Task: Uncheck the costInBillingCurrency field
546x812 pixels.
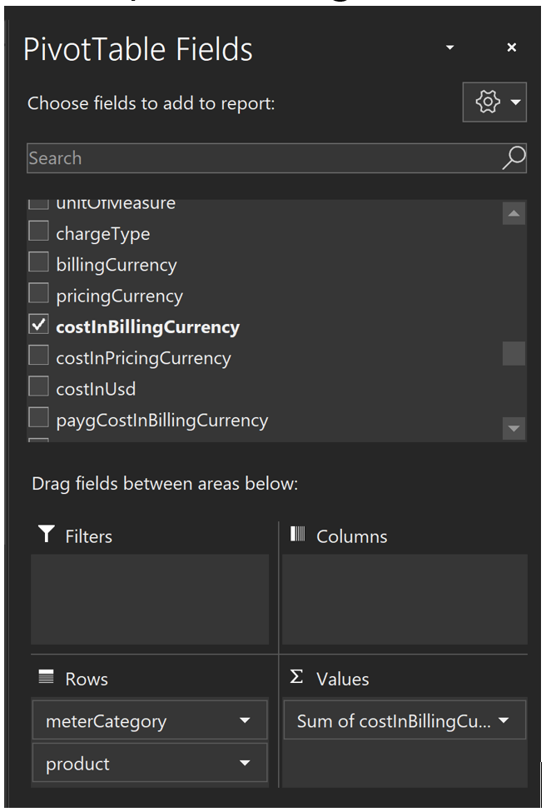Action: pyautogui.click(x=38, y=326)
